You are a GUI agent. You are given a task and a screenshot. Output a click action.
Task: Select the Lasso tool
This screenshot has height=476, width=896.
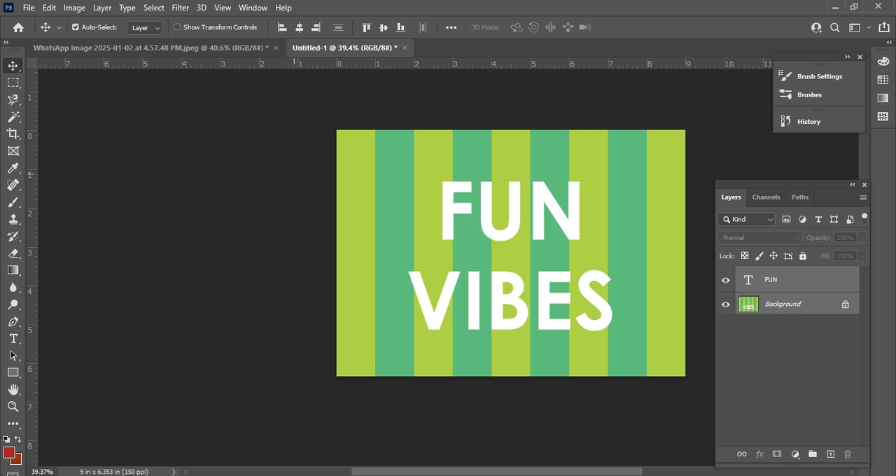[13, 100]
